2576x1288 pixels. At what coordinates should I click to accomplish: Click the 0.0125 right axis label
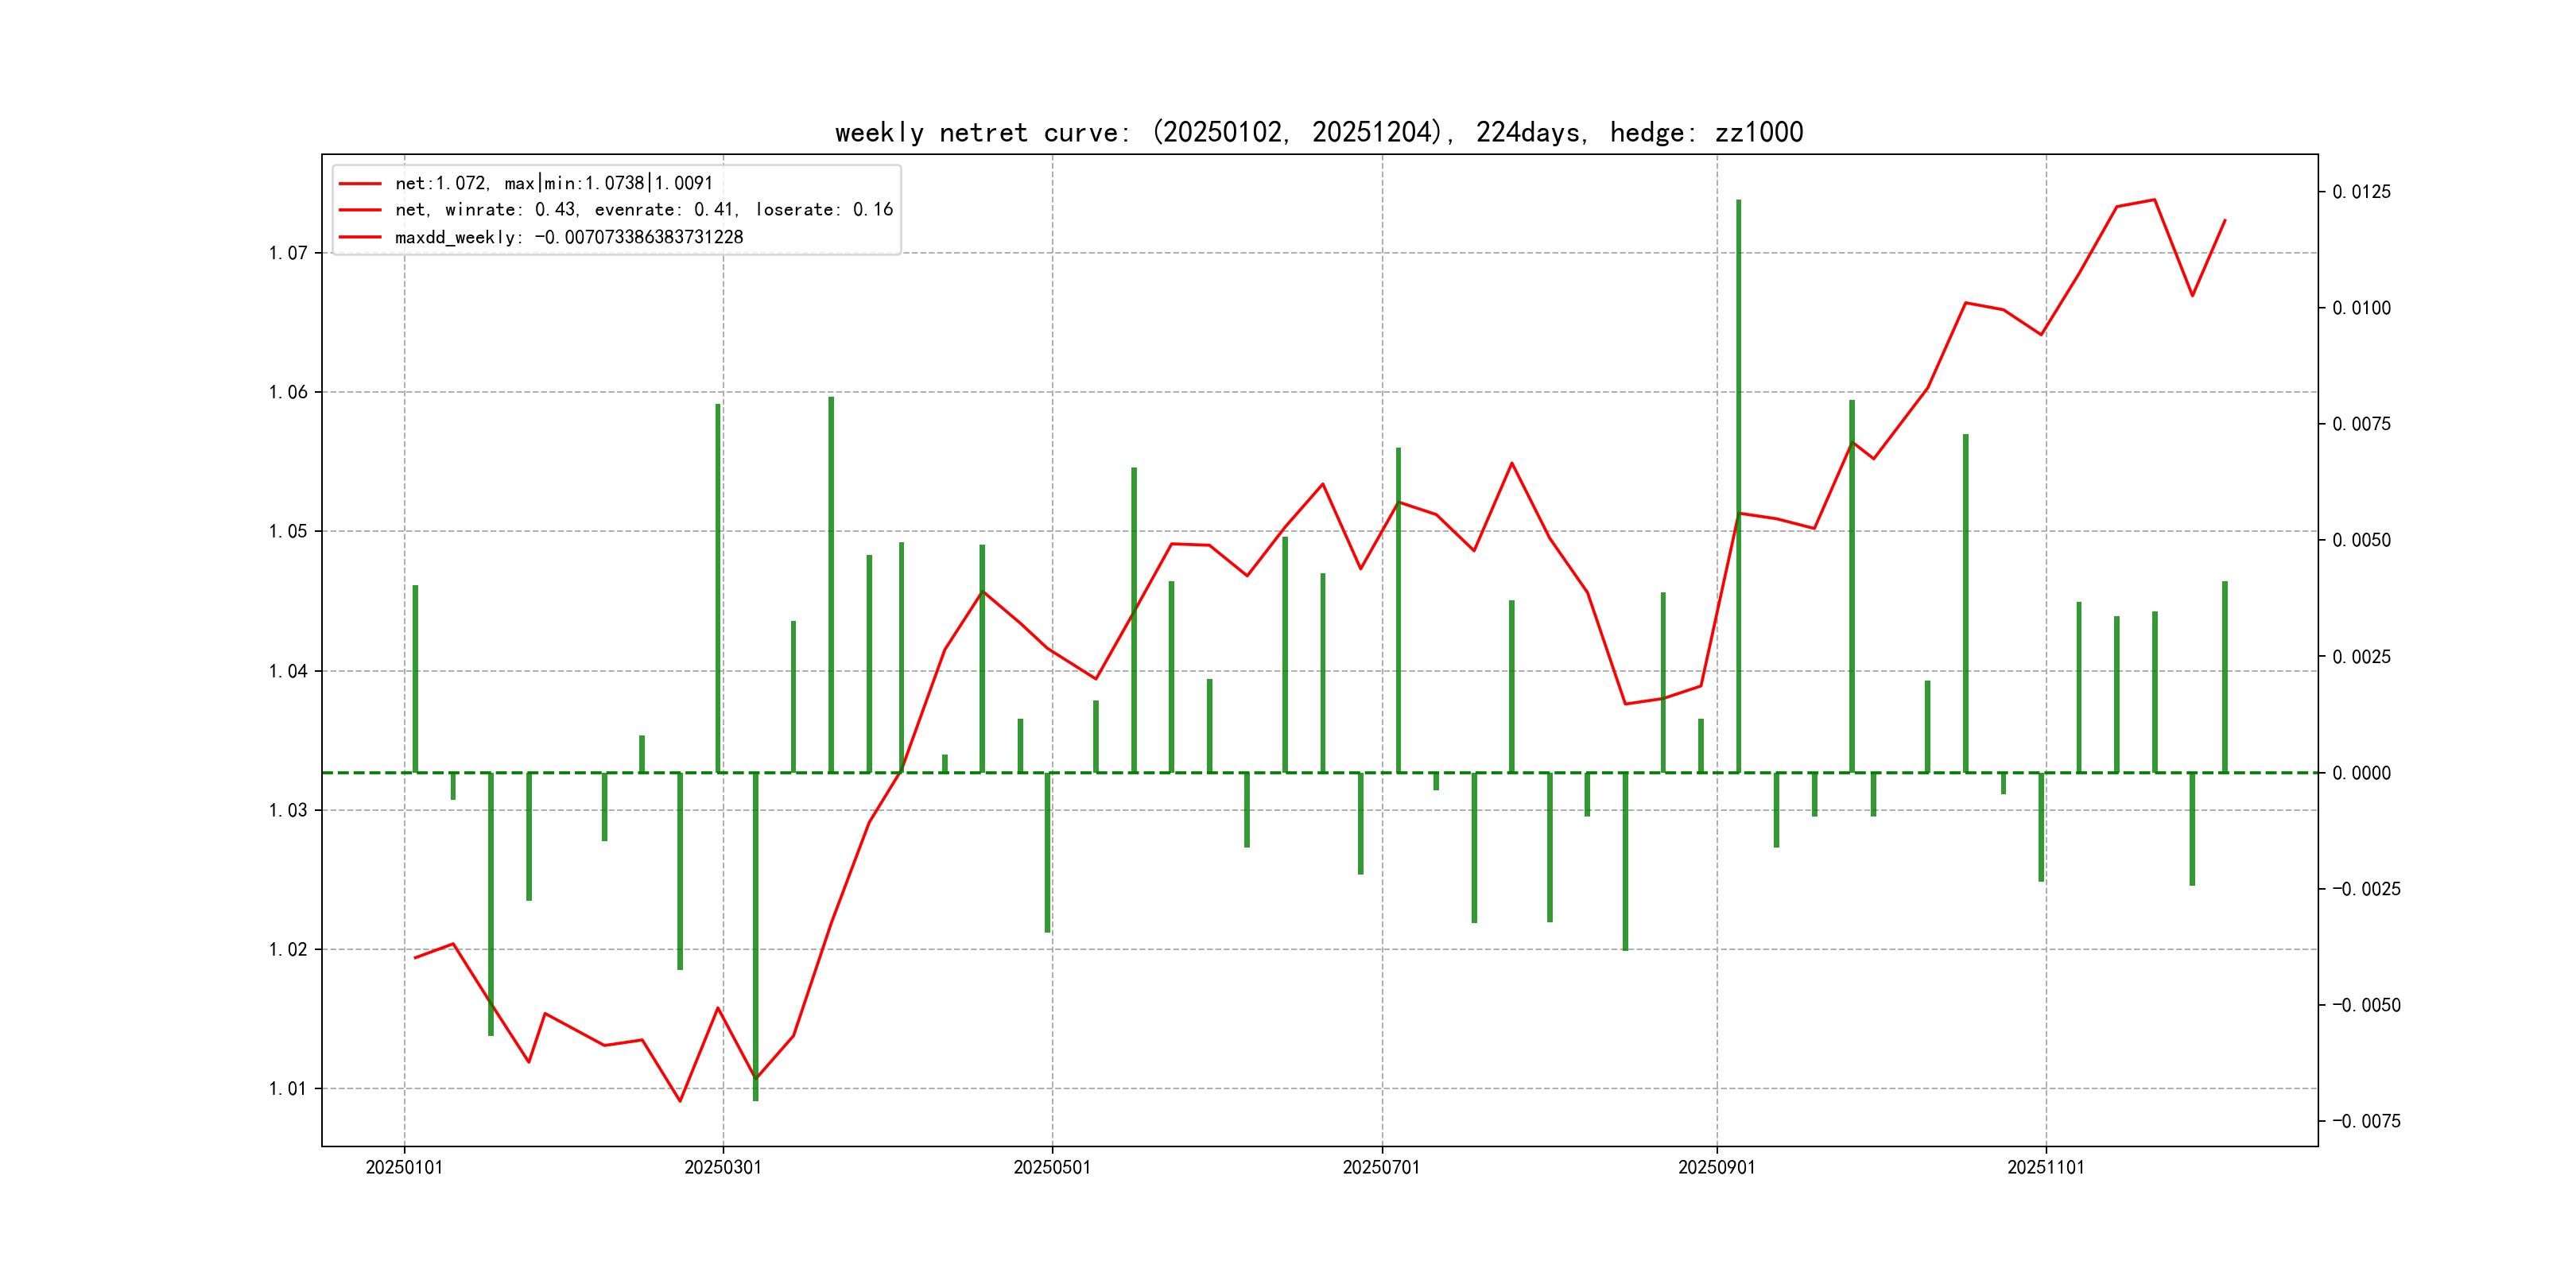[2361, 192]
